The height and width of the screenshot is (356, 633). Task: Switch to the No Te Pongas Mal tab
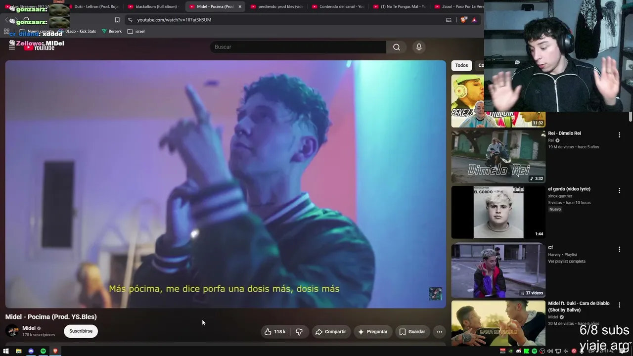pyautogui.click(x=400, y=6)
